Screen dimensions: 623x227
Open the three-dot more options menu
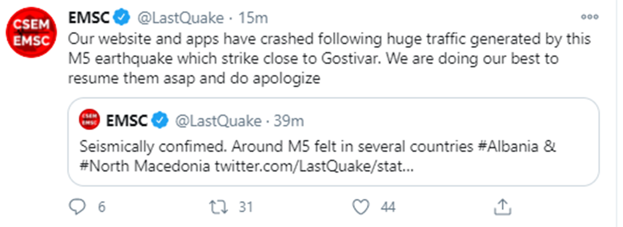(589, 16)
